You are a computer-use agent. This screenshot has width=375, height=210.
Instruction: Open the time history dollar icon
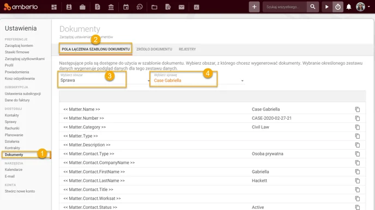(140, 7)
